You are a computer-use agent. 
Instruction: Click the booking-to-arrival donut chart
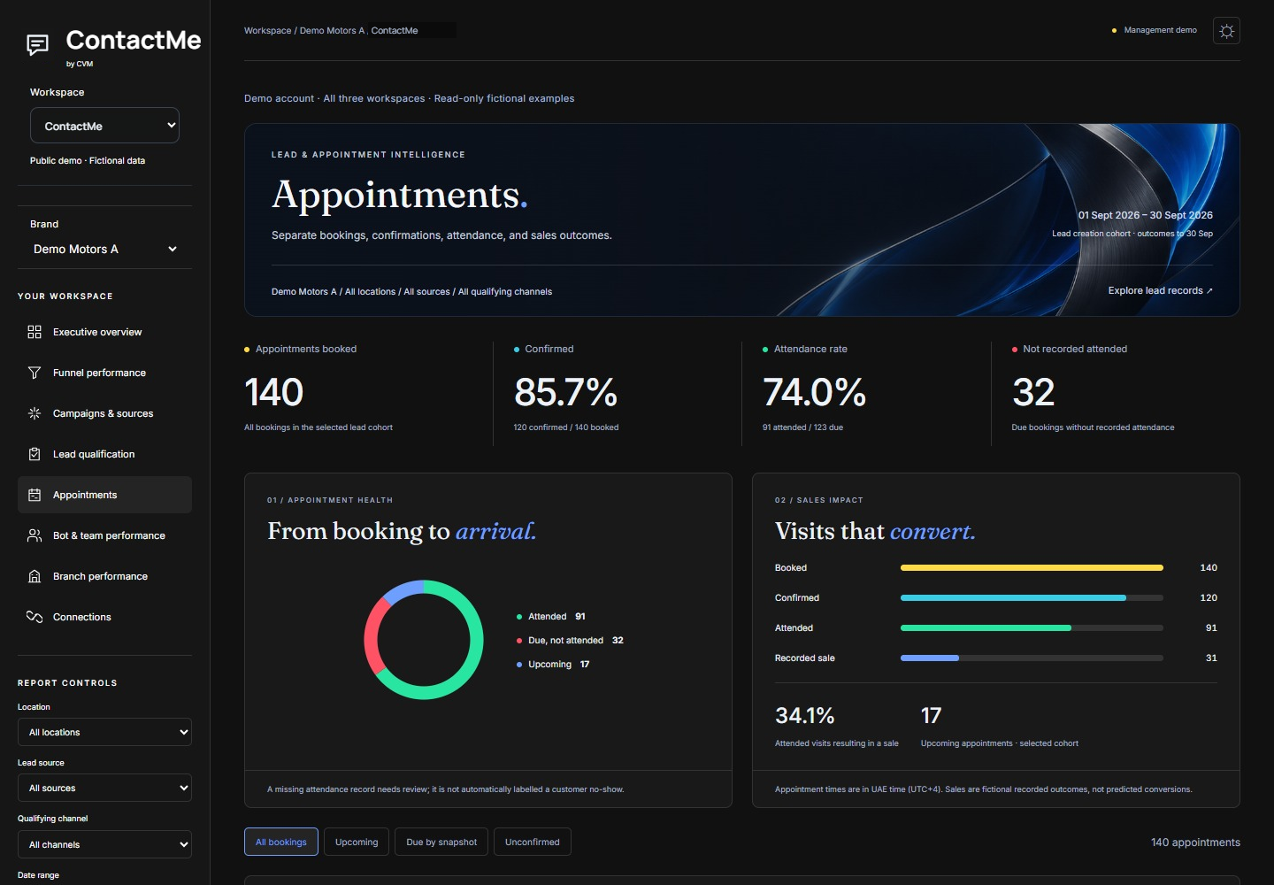click(x=424, y=640)
